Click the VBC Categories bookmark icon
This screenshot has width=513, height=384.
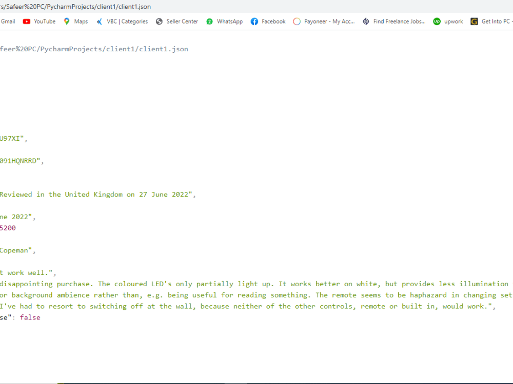pyautogui.click(x=99, y=21)
